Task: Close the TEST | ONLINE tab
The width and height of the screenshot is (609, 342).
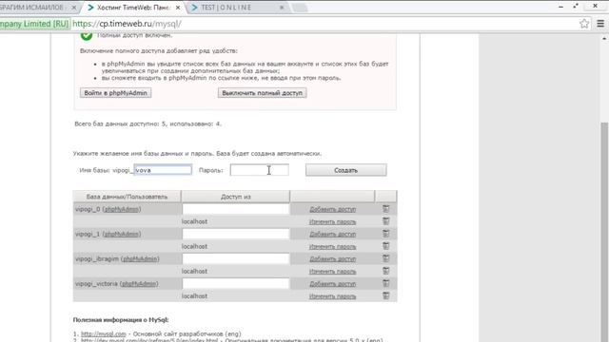Action: point(282,8)
